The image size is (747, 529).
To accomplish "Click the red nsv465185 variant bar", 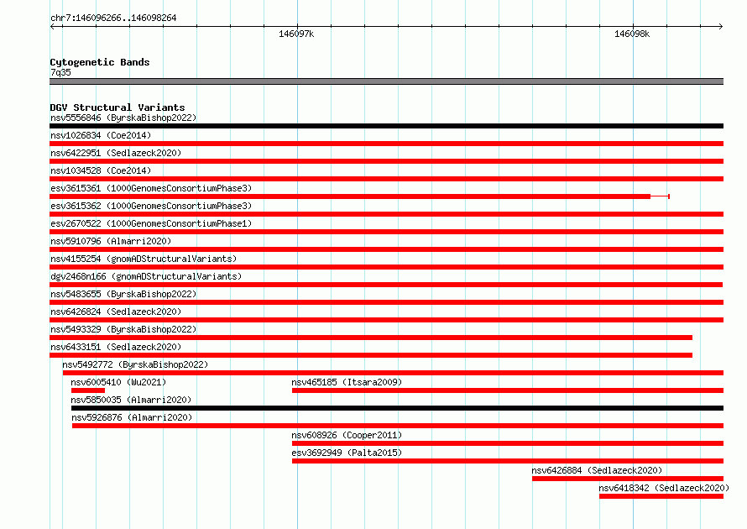I will 508,390.
